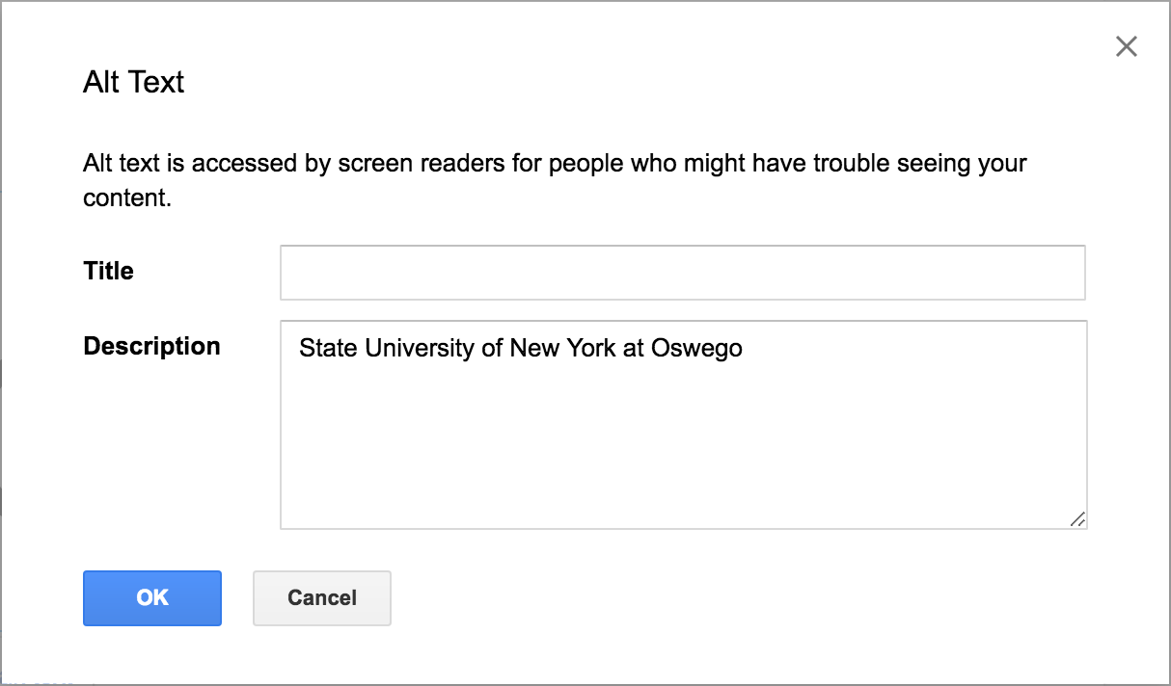Image resolution: width=1171 pixels, height=686 pixels.
Task: Confirm alt text by clicking OK
Action: point(151,597)
